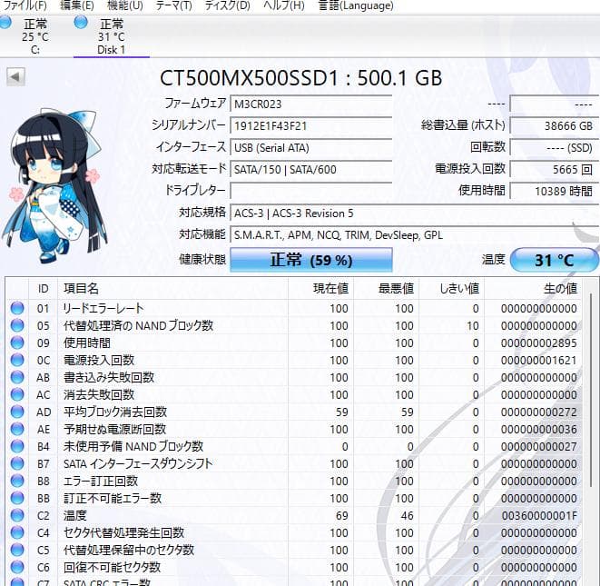The width and height of the screenshot is (600, 586).
Task: Click the 正常 (59 %) health status button
Action: click(x=310, y=260)
